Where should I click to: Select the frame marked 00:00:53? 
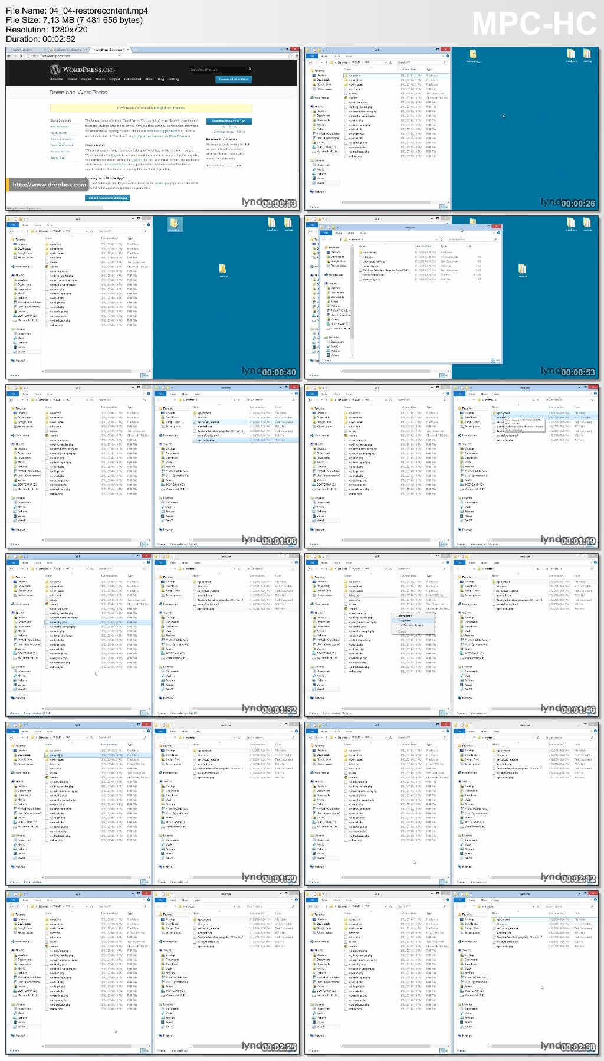pyautogui.click(x=451, y=297)
